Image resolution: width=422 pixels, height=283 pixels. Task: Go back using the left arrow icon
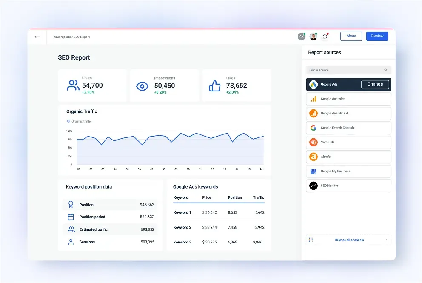pos(37,37)
